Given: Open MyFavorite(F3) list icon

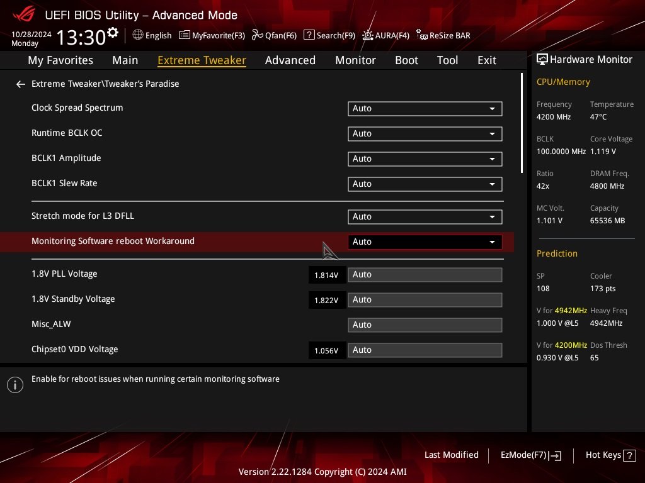Looking at the screenshot, I should [185, 35].
